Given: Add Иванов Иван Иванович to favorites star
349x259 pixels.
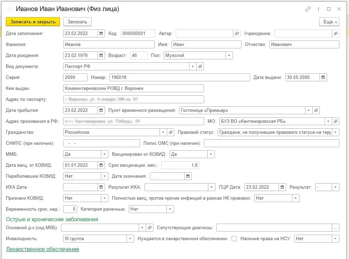Looking at the screenshot, I should click(10, 9).
